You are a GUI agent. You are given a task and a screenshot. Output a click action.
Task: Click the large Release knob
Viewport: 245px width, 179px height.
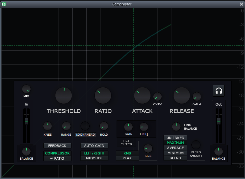182,95
